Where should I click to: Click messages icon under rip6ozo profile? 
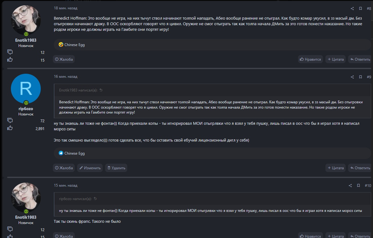(x=10, y=121)
